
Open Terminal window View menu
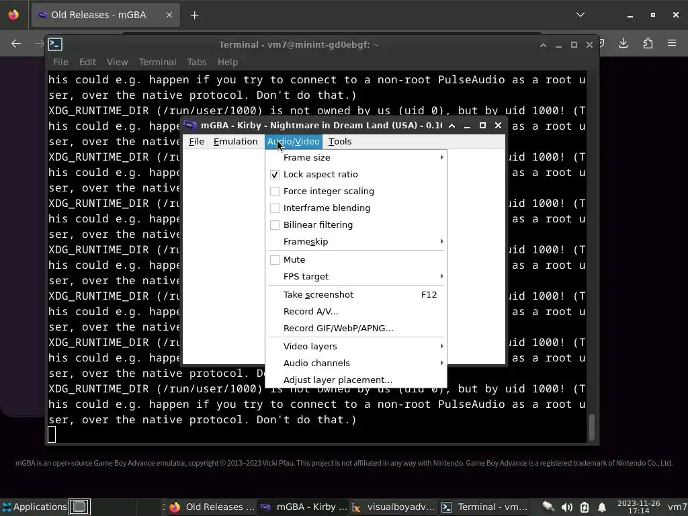(117, 62)
